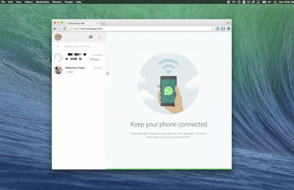Click the Search or start new chat field
Screen dimensions: 294x190
click(79, 47)
